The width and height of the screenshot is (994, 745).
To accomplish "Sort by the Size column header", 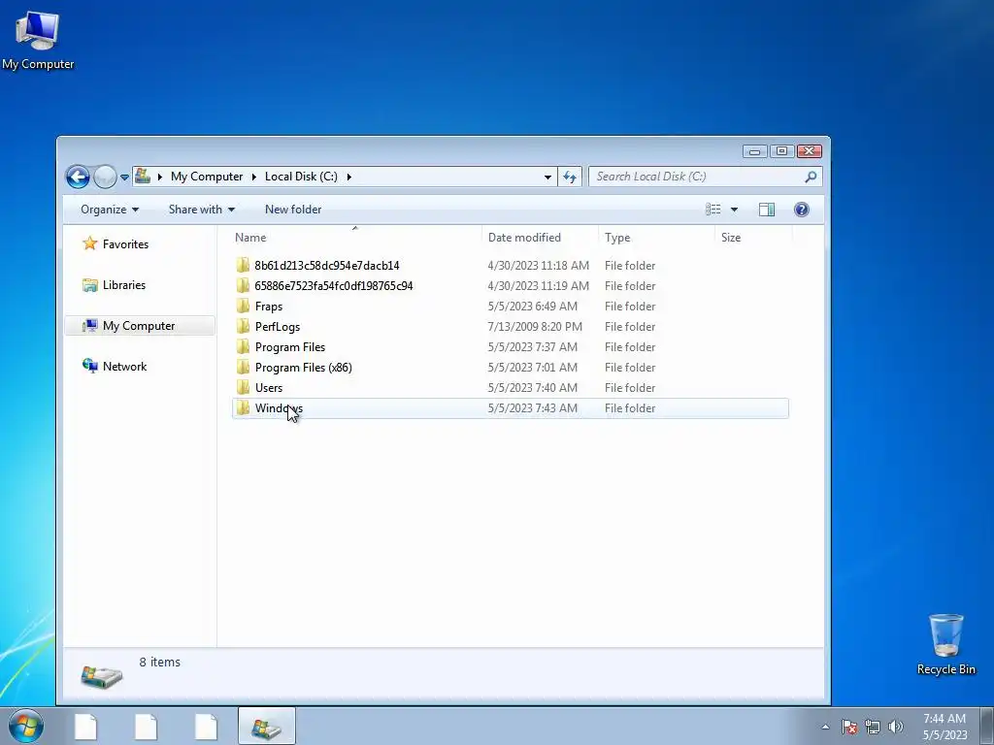I will click(x=753, y=238).
